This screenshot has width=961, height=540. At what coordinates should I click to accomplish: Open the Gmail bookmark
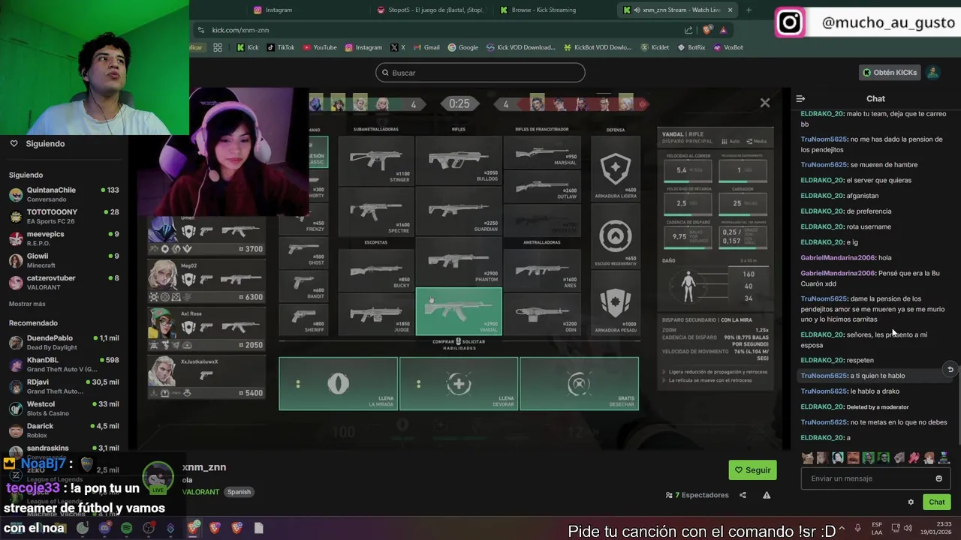[426, 47]
